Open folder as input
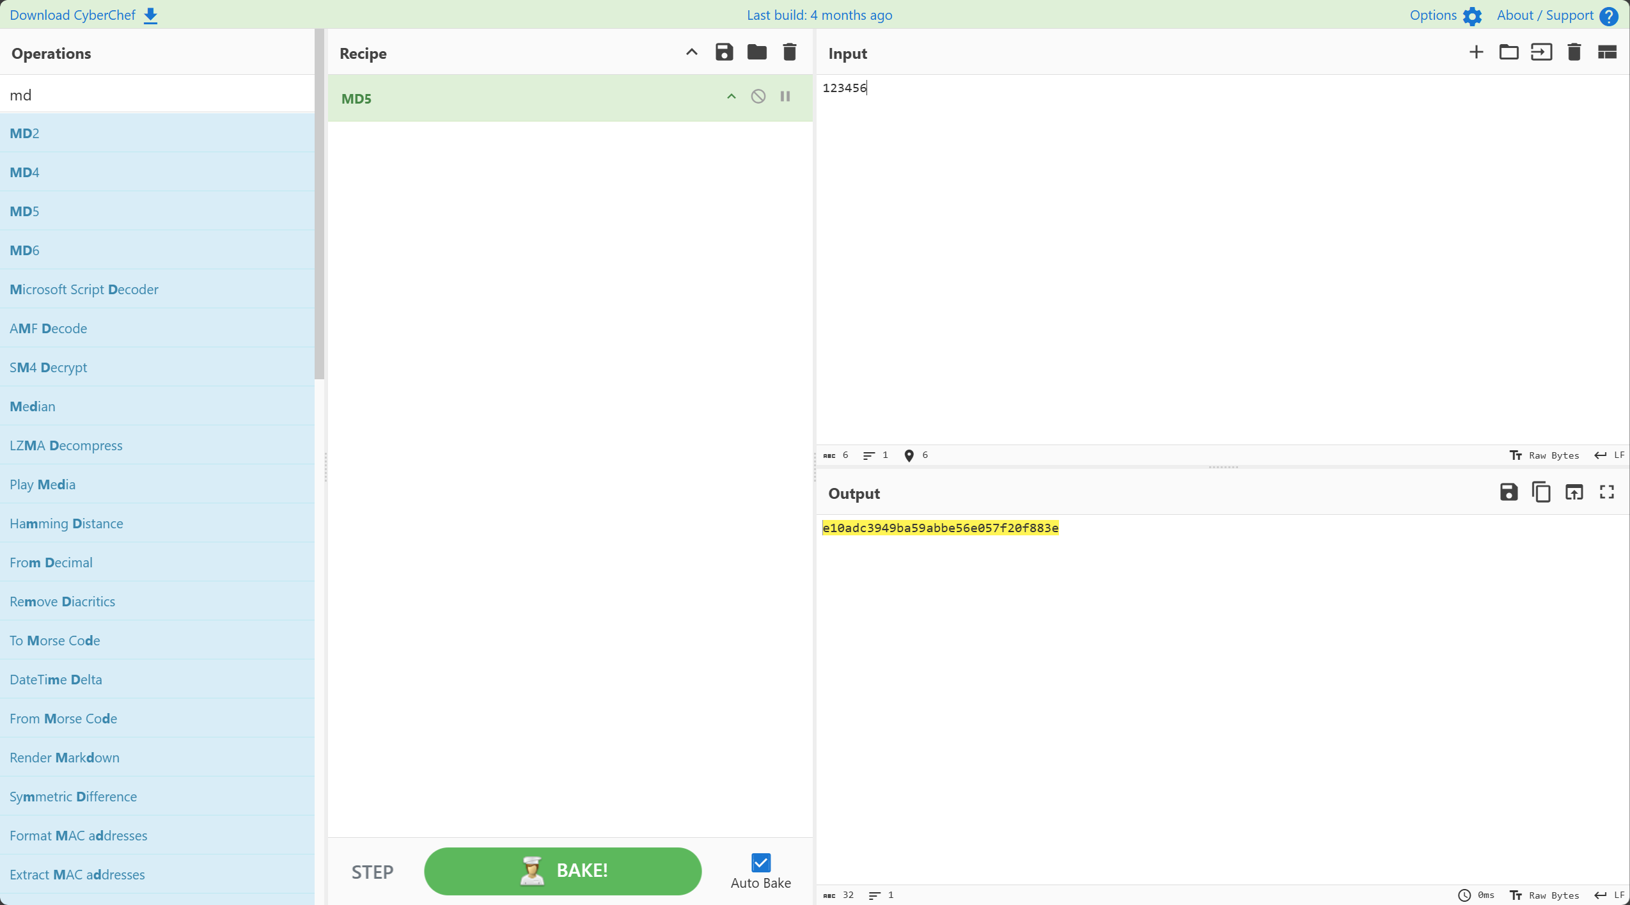1630x905 pixels. pyautogui.click(x=1509, y=52)
